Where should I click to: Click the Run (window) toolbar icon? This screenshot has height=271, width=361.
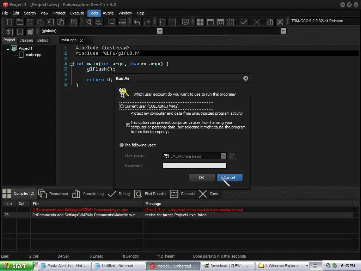coord(210,22)
